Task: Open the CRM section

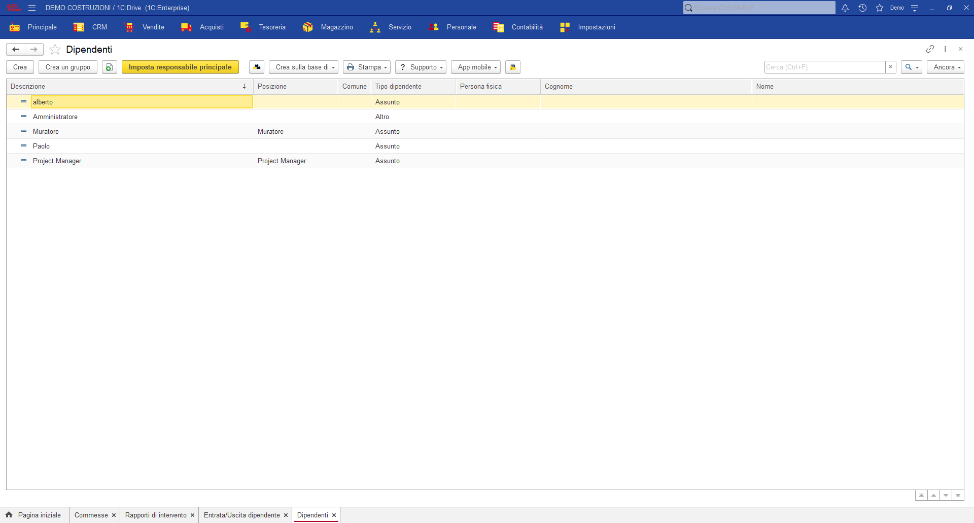Action: [90, 27]
